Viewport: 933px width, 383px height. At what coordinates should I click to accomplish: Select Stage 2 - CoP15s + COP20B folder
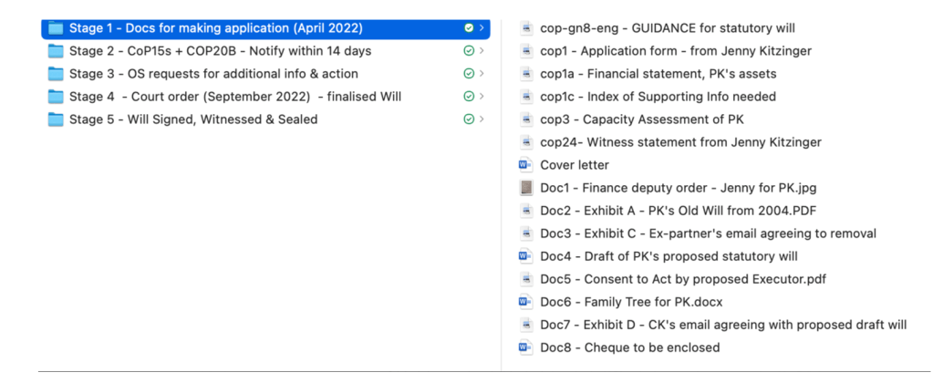220,51
